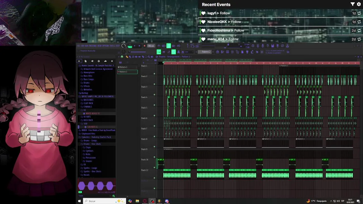Image resolution: width=363 pixels, height=204 pixels.
Task: Select the playlist paint brush tool
Action: (x=130, y=57)
